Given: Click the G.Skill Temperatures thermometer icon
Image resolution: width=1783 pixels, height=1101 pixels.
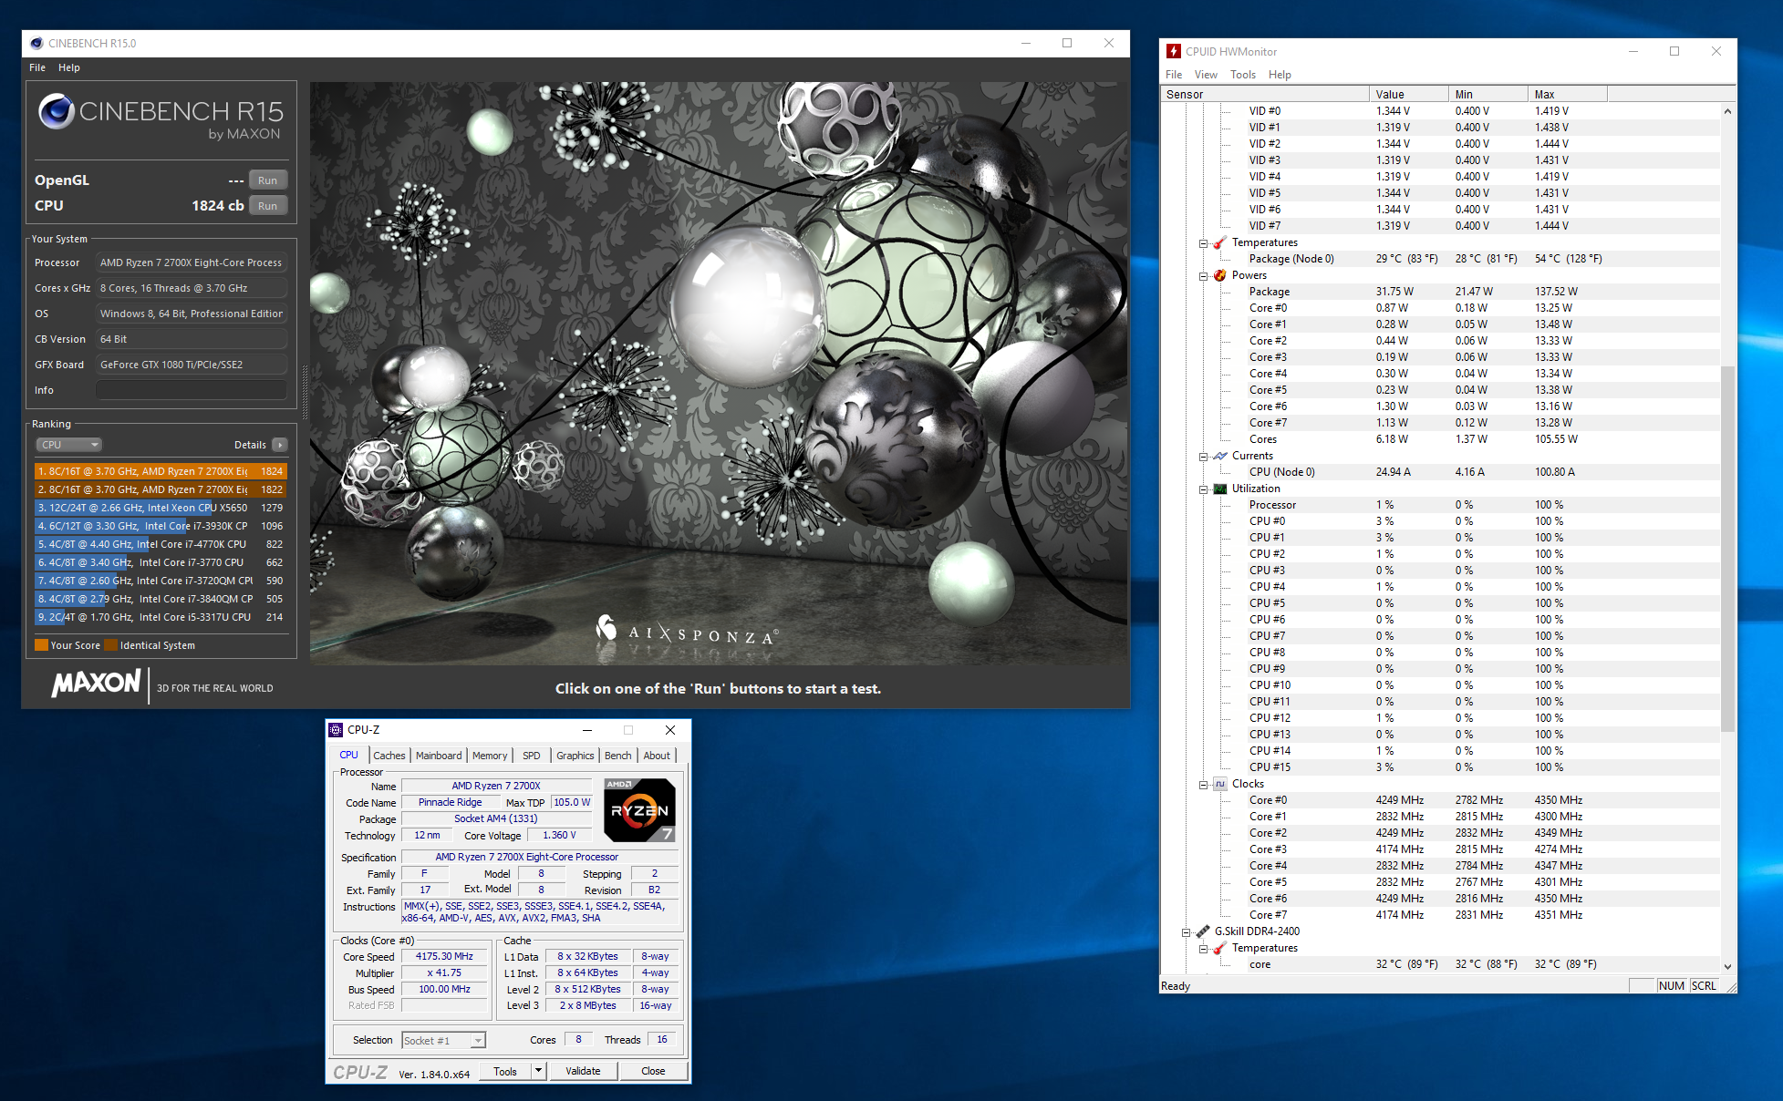Looking at the screenshot, I should pyautogui.click(x=1220, y=948).
